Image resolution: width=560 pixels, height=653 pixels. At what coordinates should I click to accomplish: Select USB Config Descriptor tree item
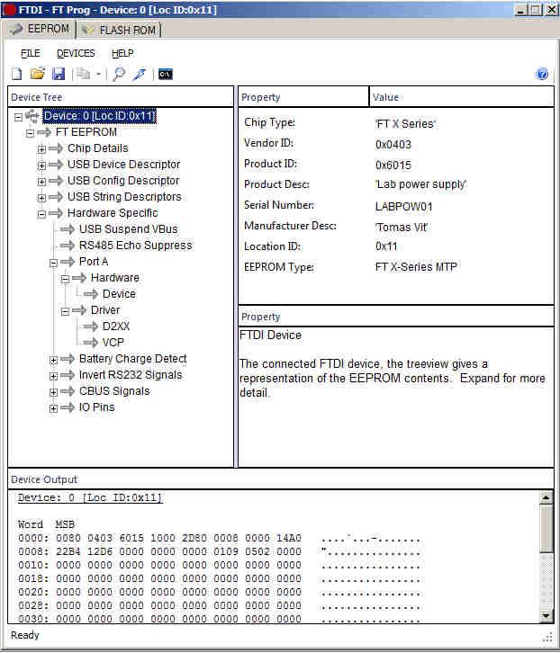[123, 181]
